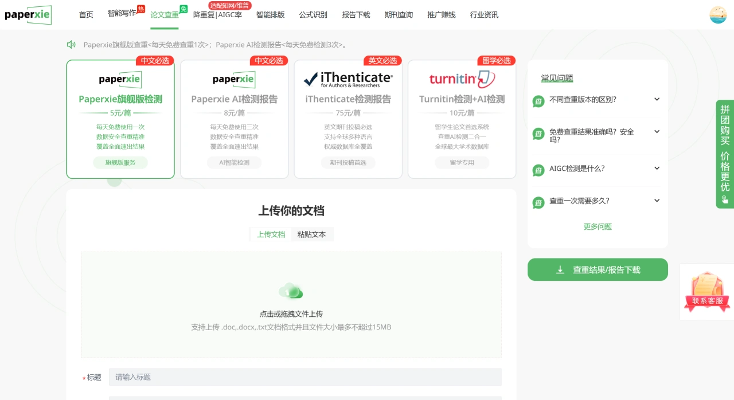734x400 pixels.
Task: Click the cloud upload icon
Action: pyautogui.click(x=291, y=291)
